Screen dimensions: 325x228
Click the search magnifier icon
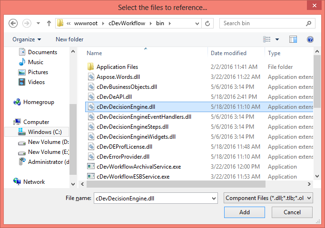click(x=308, y=23)
